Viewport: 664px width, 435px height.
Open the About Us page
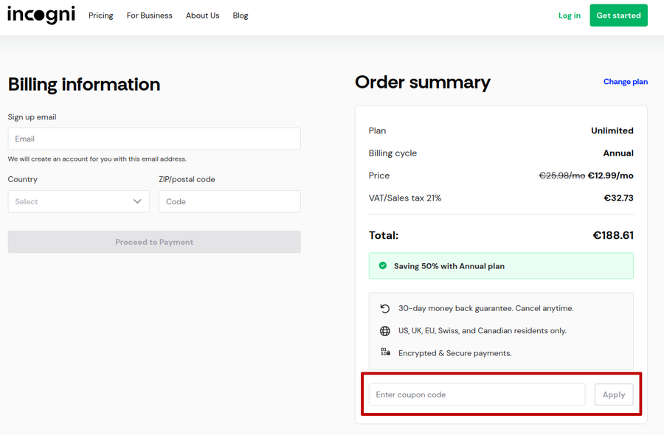pos(202,15)
